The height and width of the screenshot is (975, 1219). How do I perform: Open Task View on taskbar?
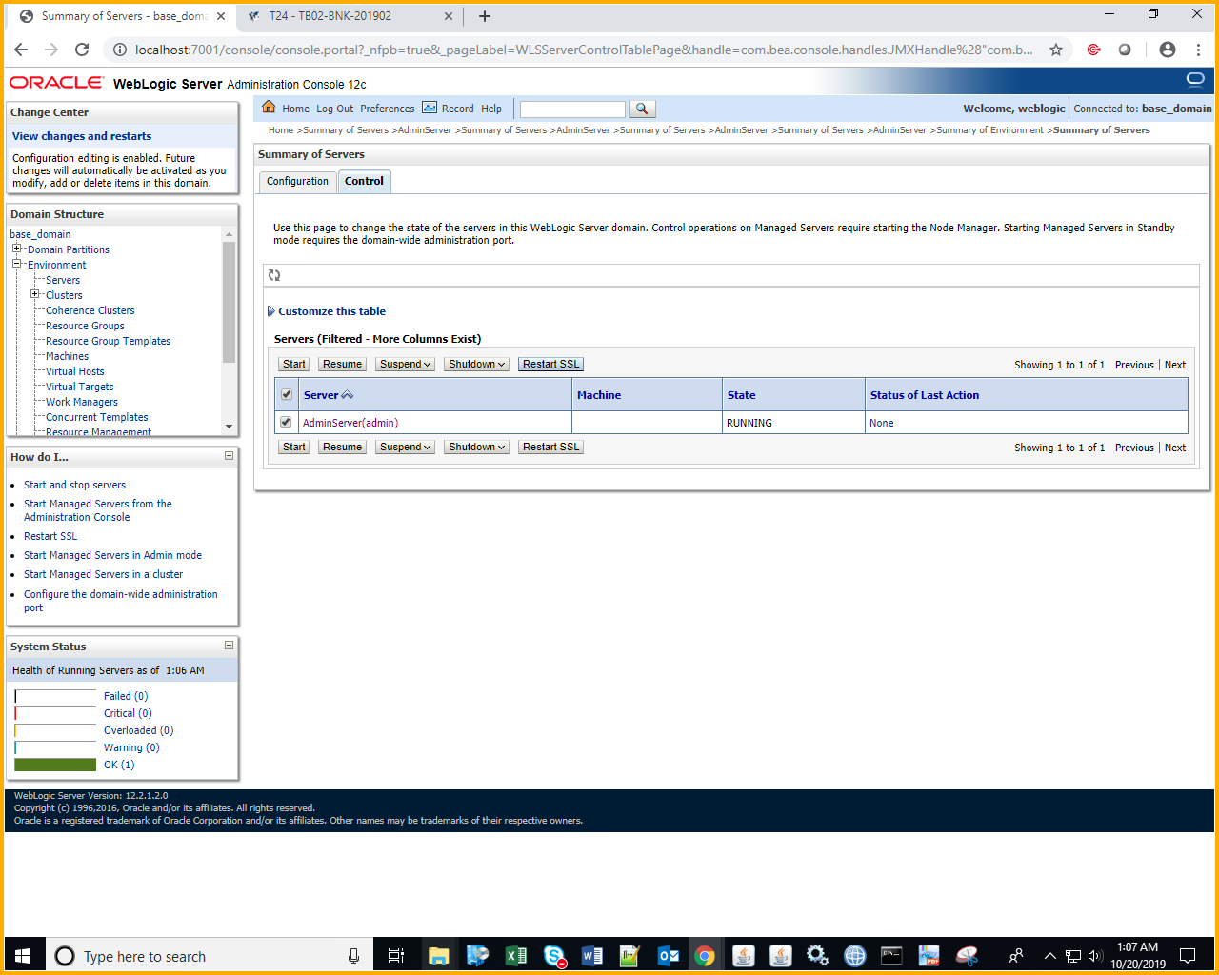396,956
